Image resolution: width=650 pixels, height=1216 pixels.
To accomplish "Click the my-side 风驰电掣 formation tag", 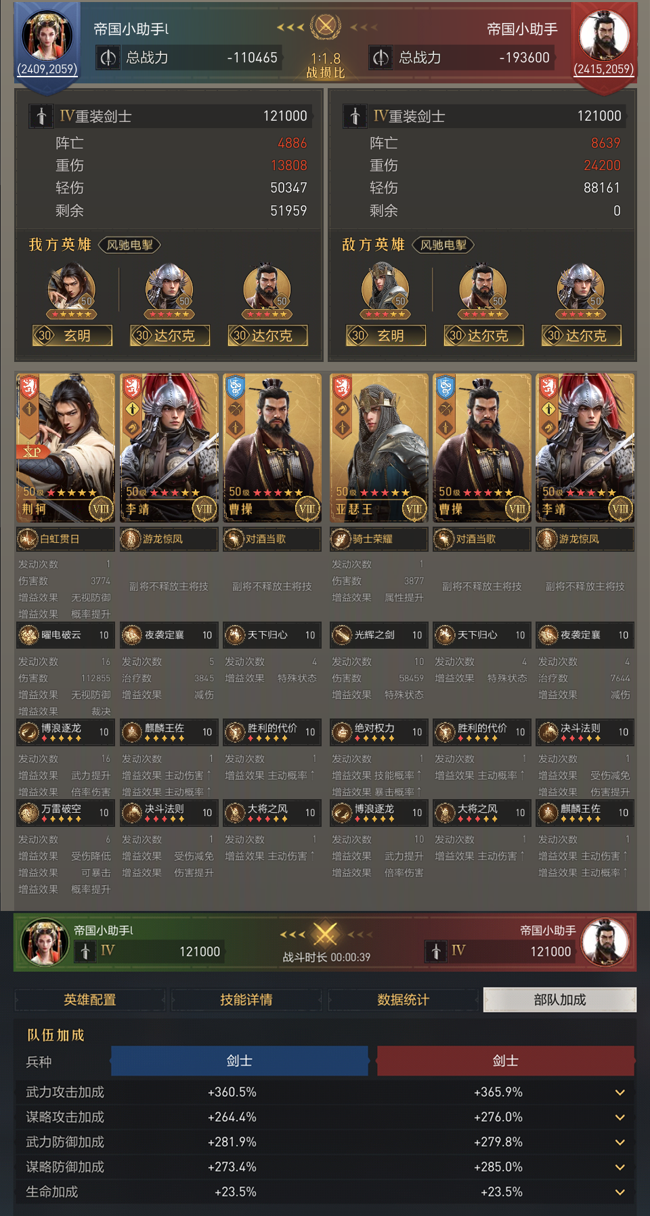I will pos(130,245).
